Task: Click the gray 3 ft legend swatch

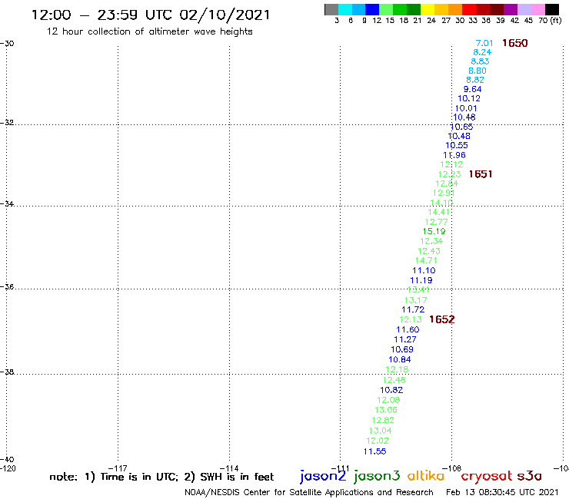Action: pos(331,9)
